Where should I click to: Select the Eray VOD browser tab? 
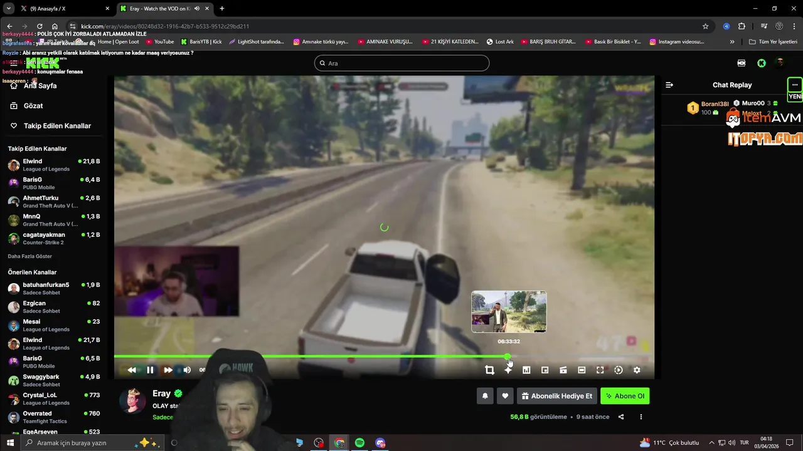click(x=163, y=9)
